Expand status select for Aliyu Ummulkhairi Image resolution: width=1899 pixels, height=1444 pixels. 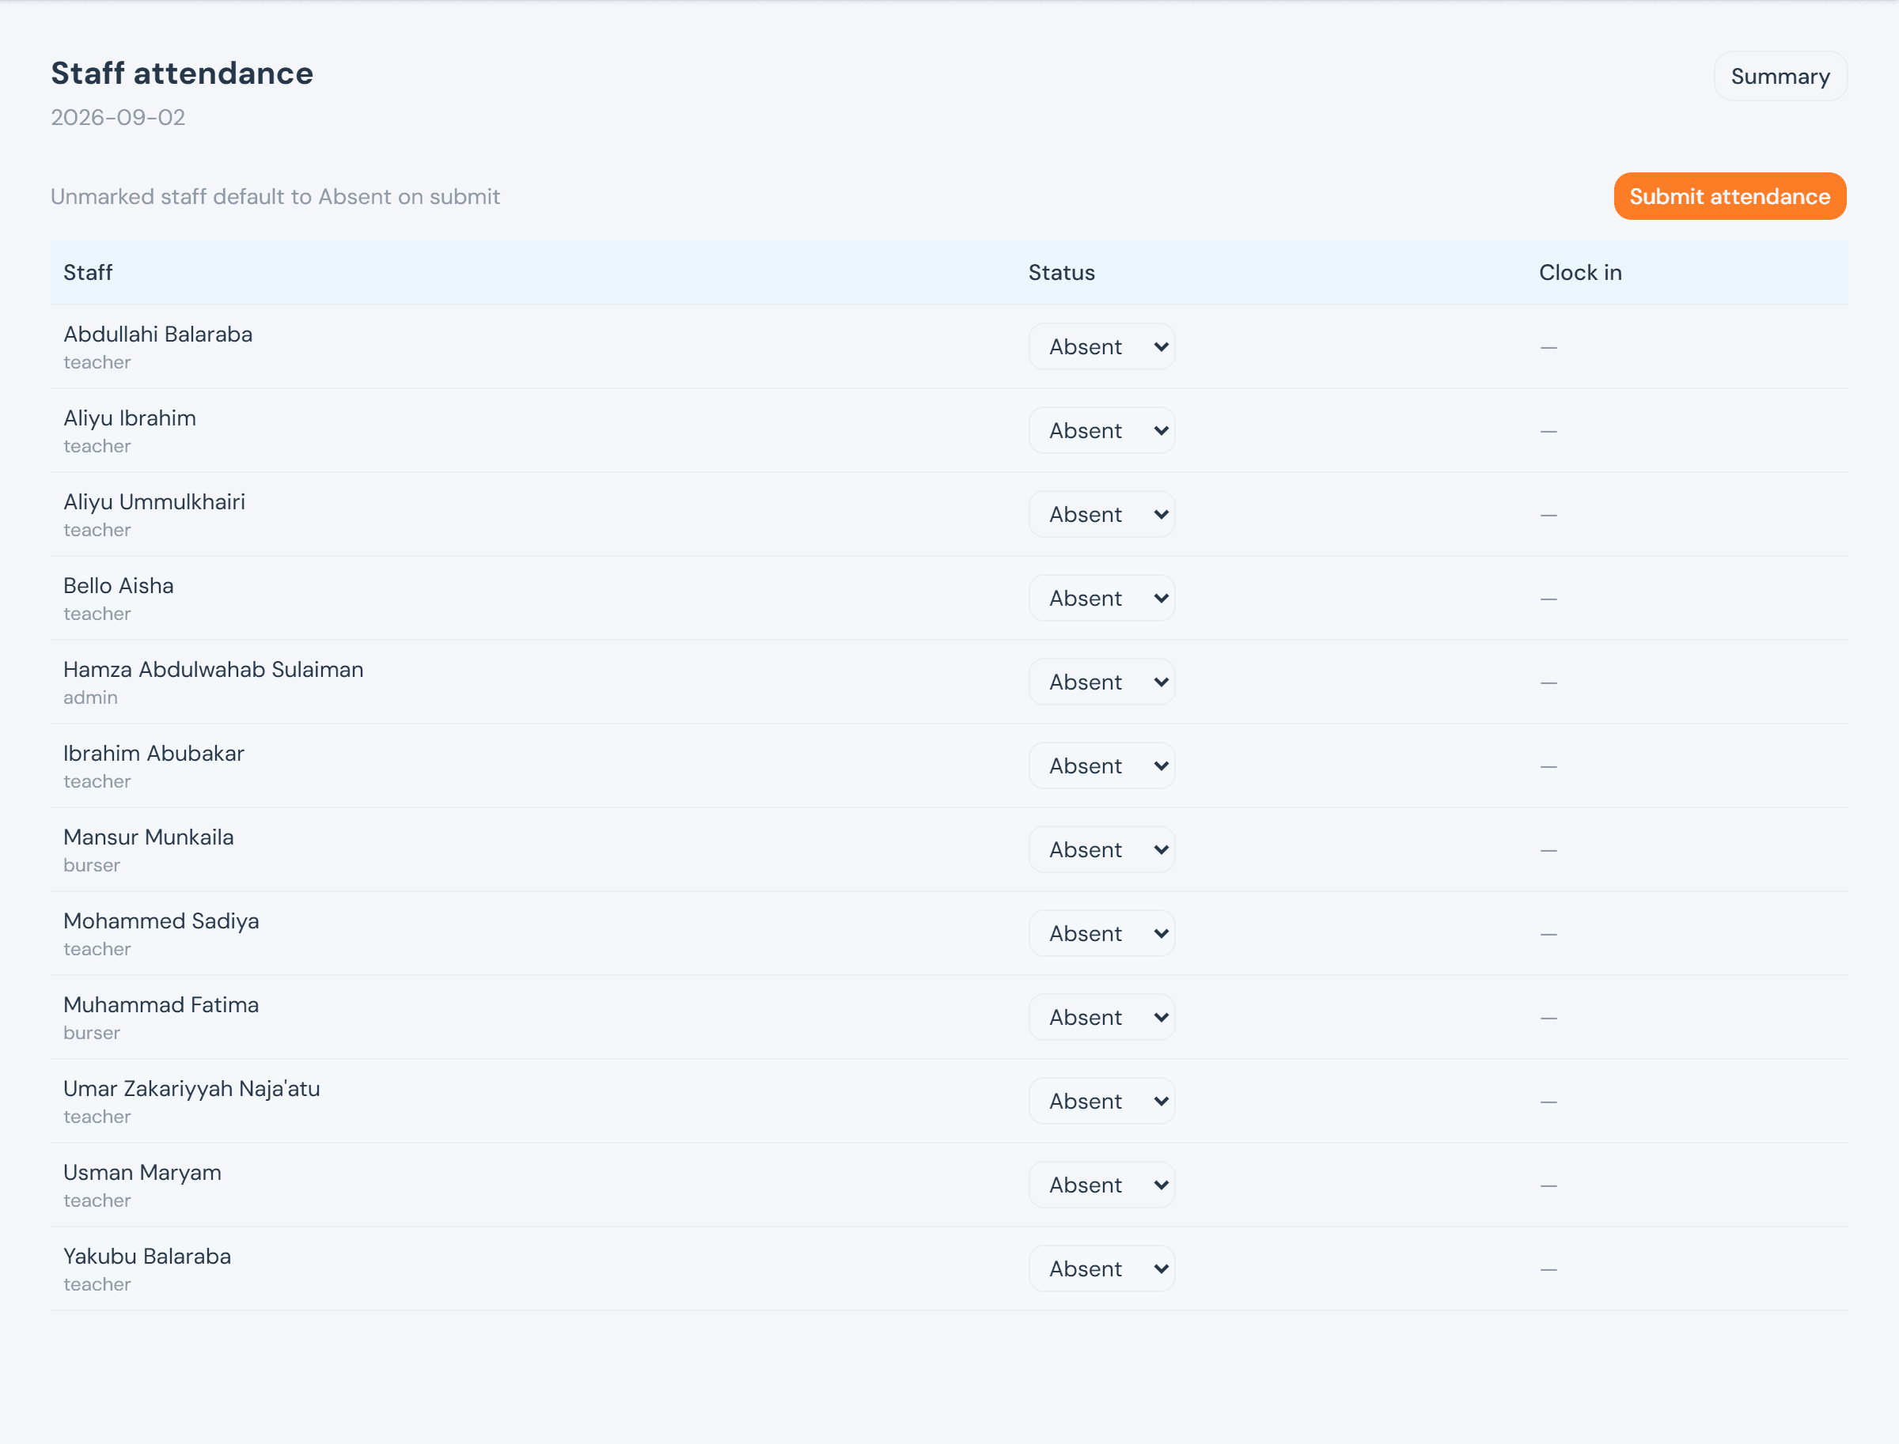[x=1101, y=514]
